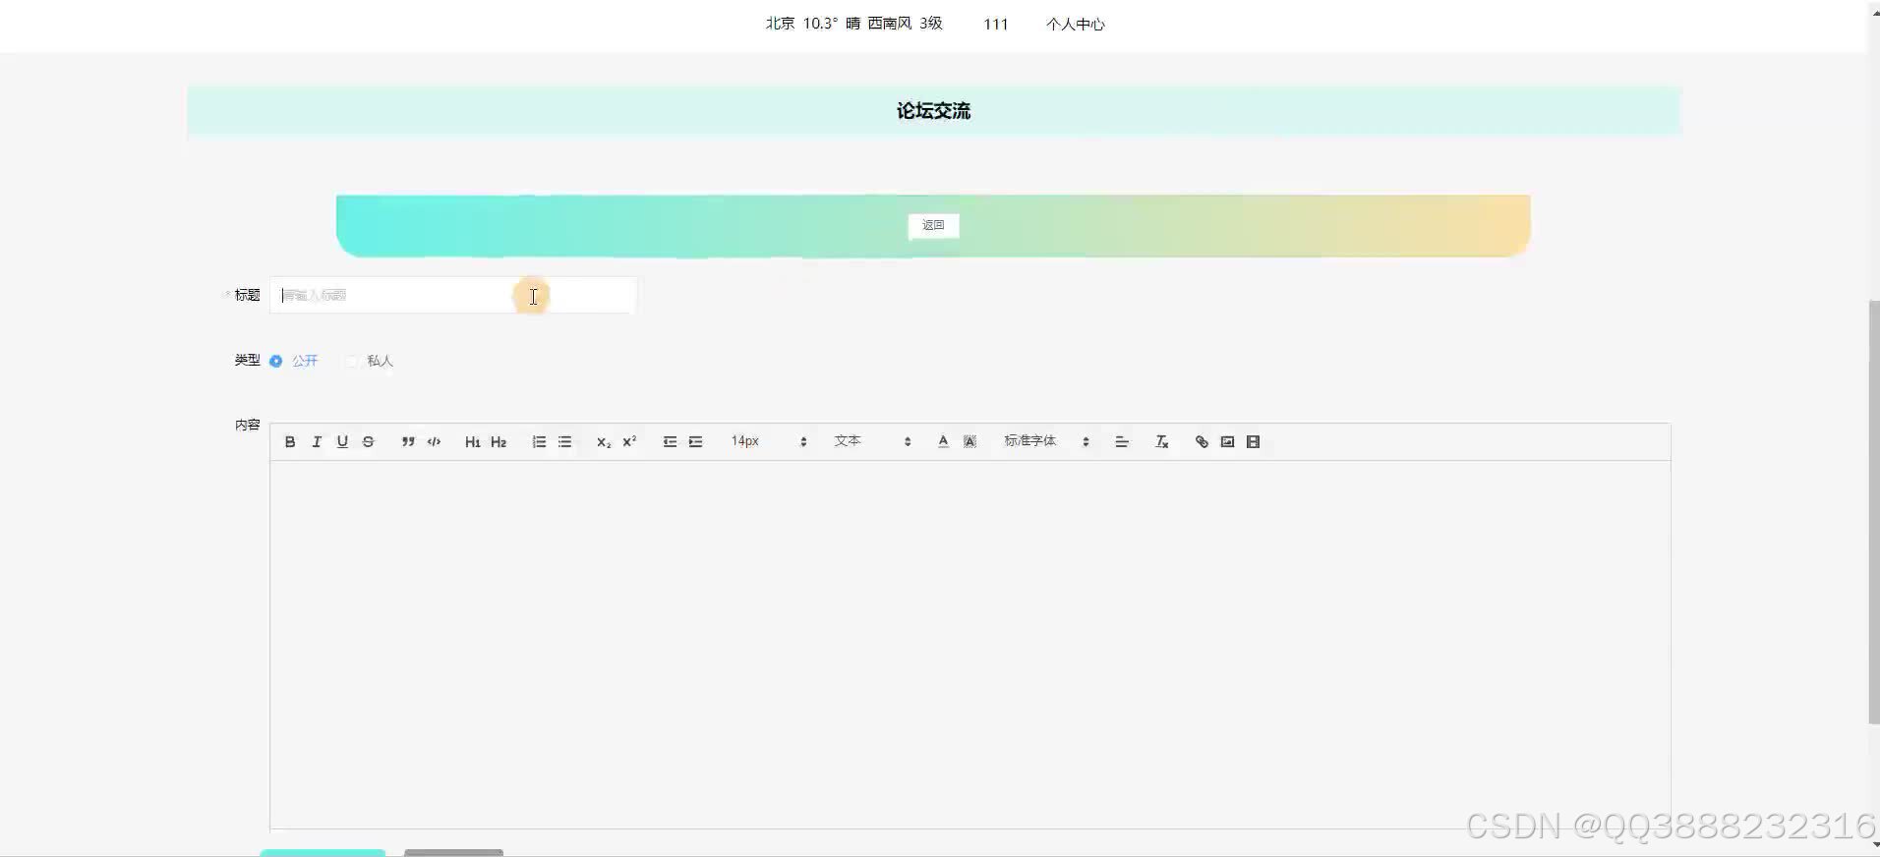Insert a hyperlink
The image size is (1880, 857).
pyautogui.click(x=1202, y=442)
